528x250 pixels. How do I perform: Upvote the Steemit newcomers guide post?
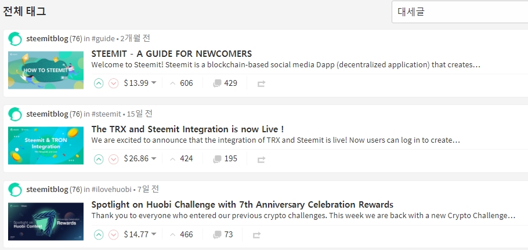click(99, 83)
